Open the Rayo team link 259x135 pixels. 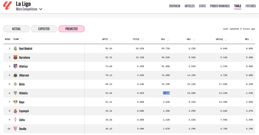pos(22,102)
